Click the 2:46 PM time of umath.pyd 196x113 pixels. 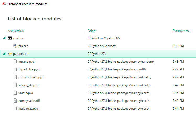pos(178,93)
